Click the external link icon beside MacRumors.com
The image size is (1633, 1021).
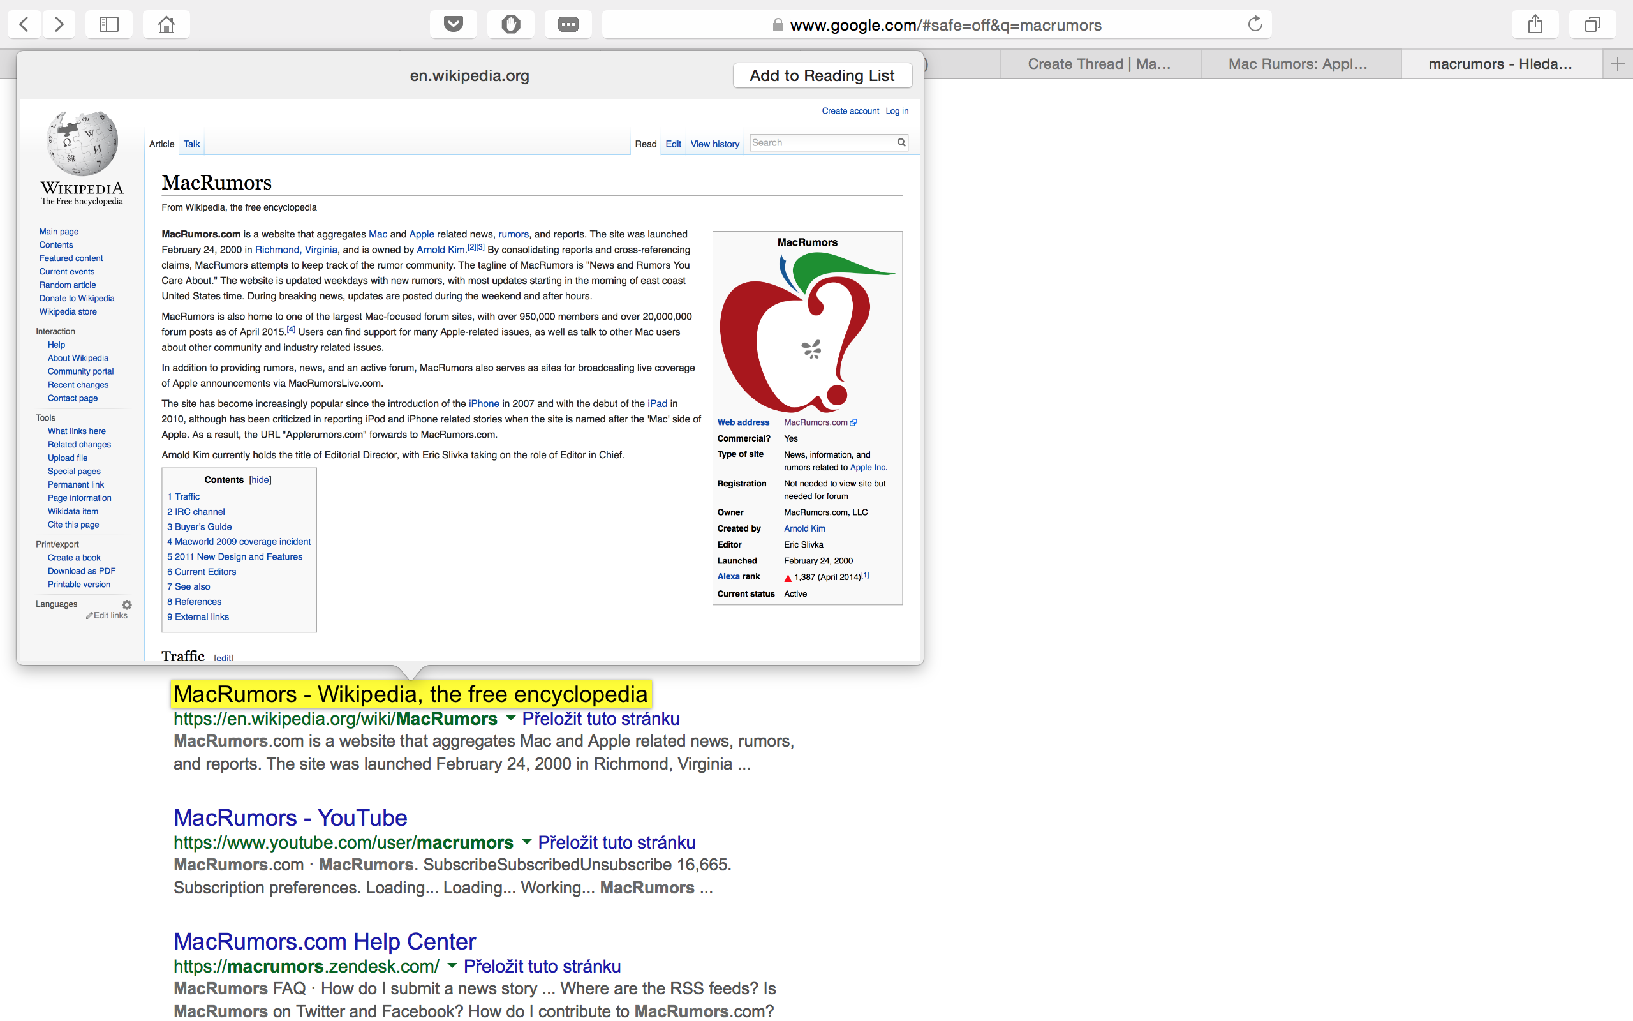coord(853,422)
